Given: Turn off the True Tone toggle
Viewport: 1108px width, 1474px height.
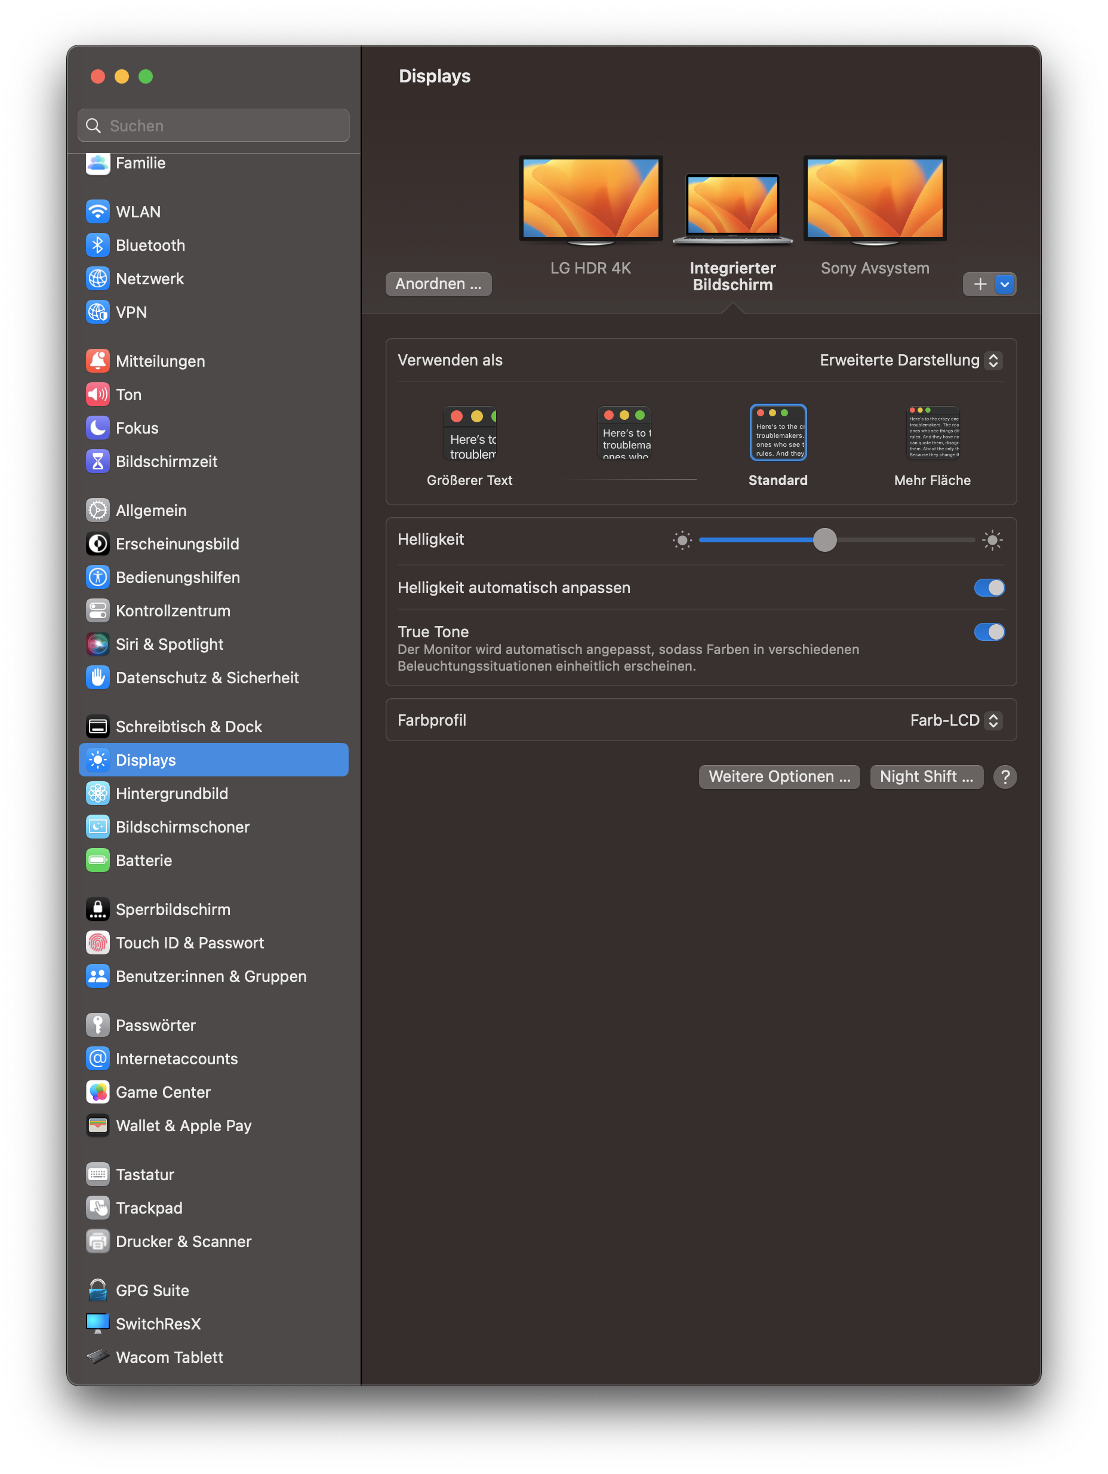Looking at the screenshot, I should point(989,632).
